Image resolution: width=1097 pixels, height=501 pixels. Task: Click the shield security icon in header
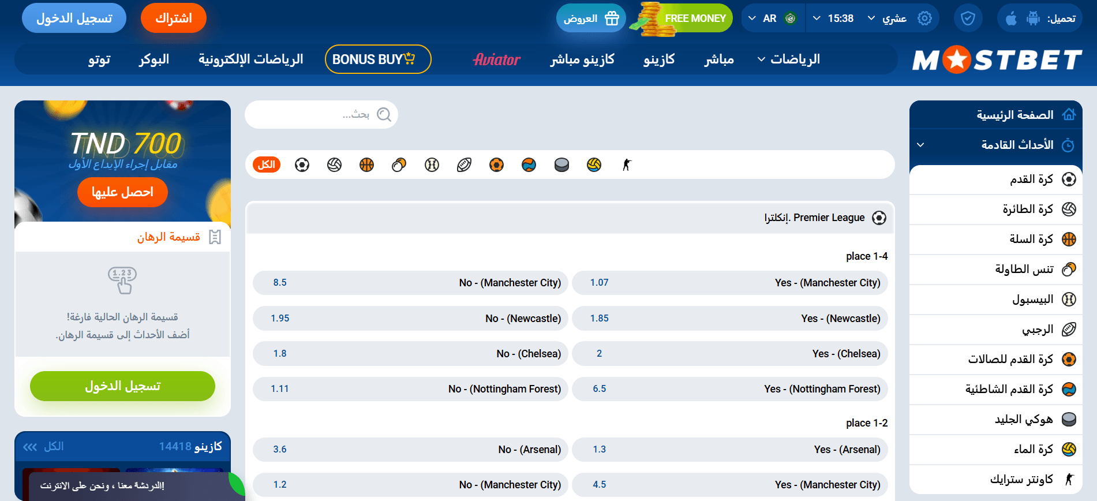(x=968, y=18)
